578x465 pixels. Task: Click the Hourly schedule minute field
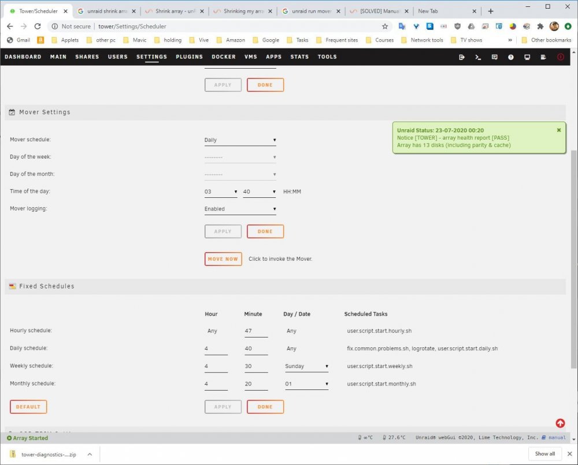pyautogui.click(x=256, y=331)
